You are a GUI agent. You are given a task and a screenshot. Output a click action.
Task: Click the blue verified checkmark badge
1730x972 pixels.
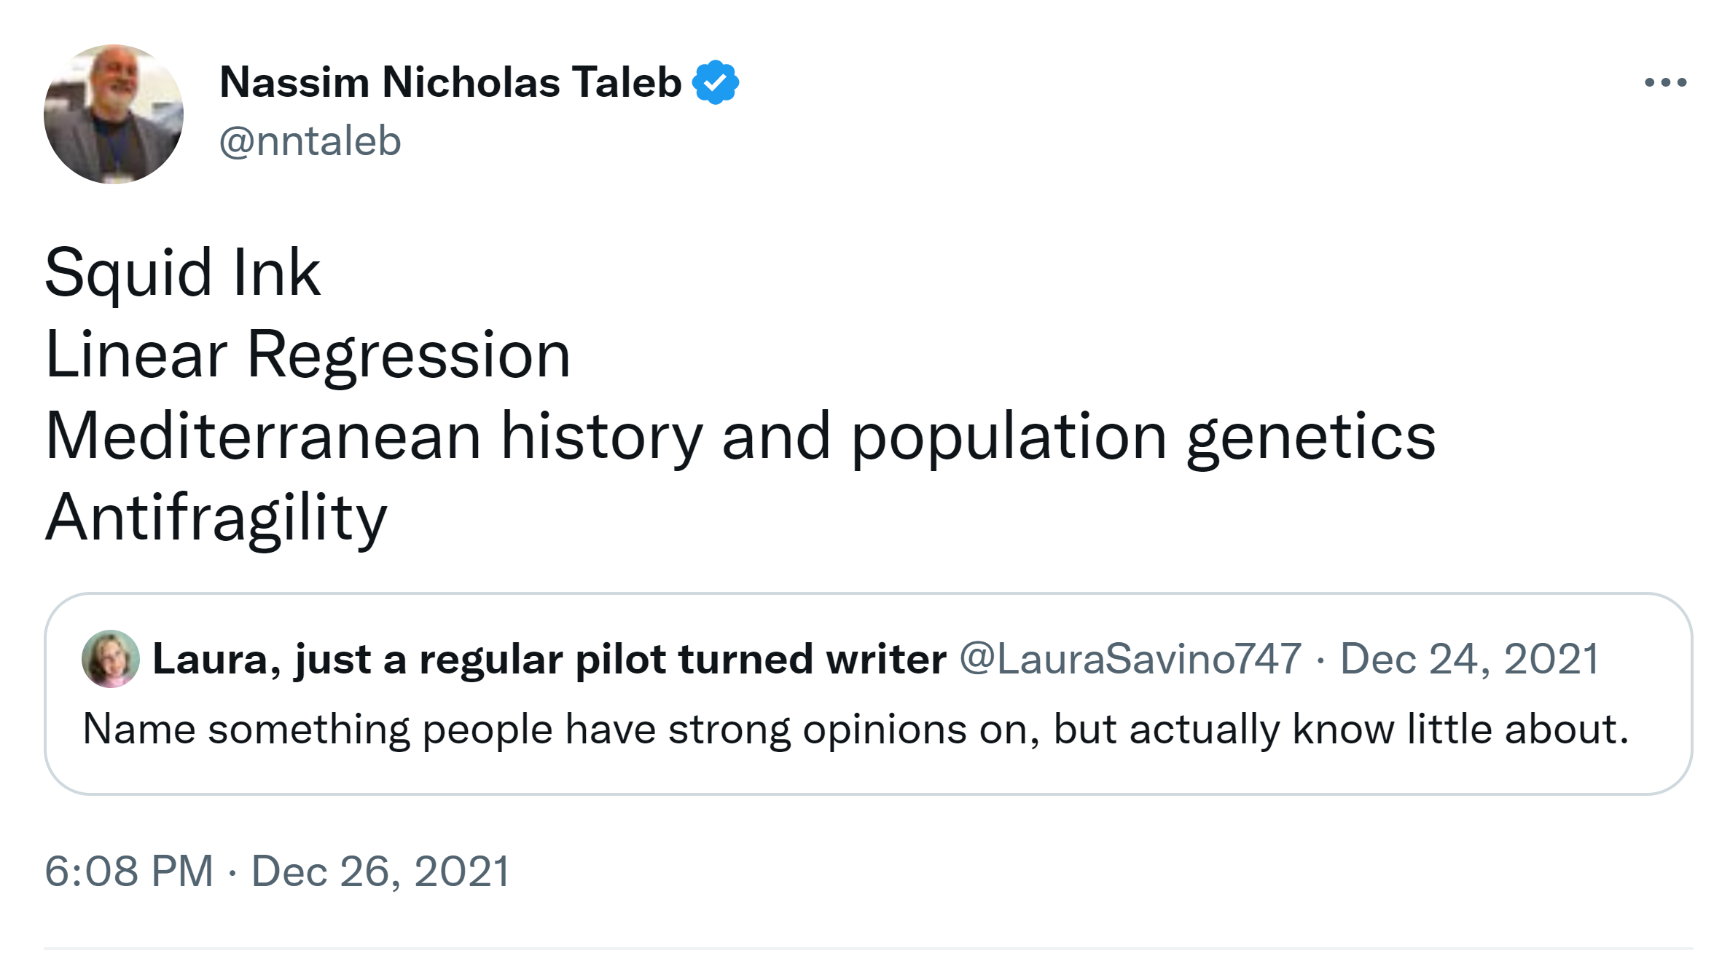(716, 82)
